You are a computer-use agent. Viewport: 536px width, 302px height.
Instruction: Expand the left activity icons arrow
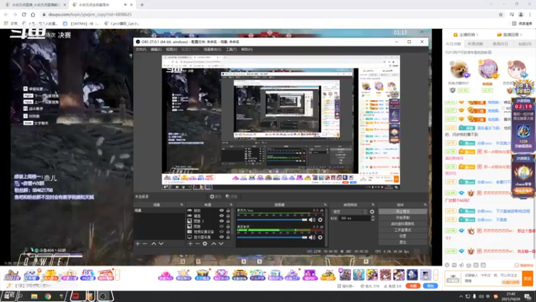[118, 274]
